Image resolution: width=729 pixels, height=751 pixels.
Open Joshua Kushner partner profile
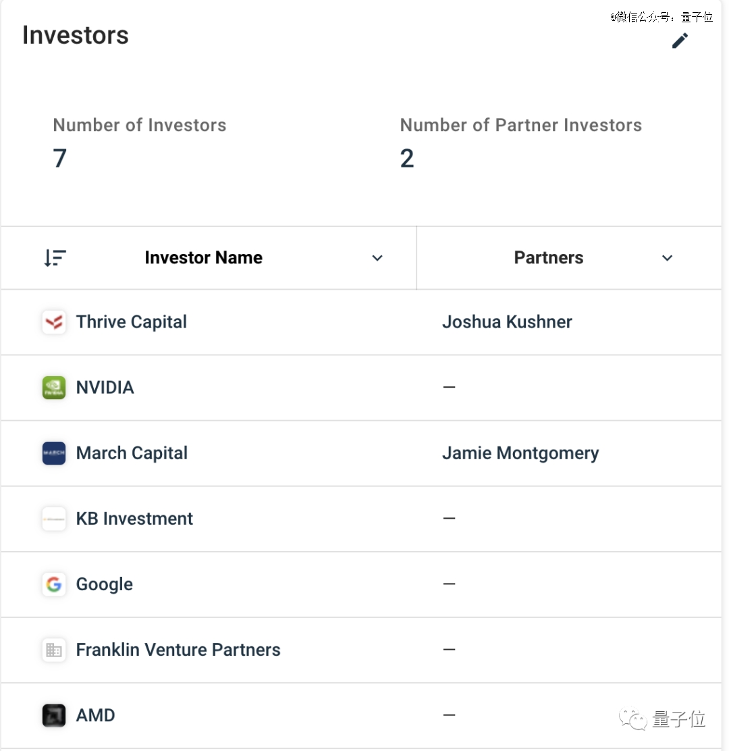click(x=507, y=322)
